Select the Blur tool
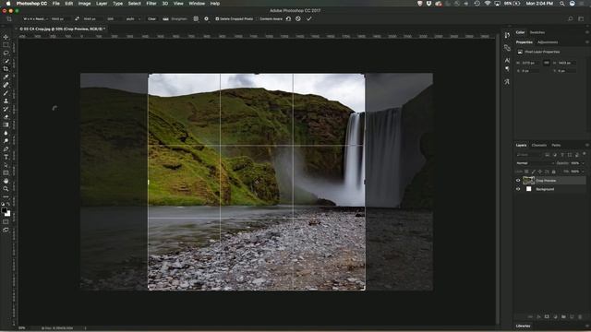 pyautogui.click(x=6, y=133)
